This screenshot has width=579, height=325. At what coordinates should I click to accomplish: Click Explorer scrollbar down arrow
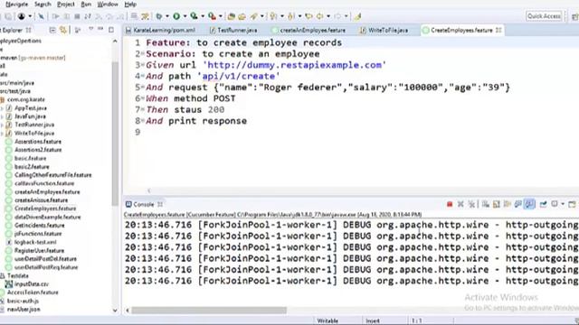tap(115, 311)
